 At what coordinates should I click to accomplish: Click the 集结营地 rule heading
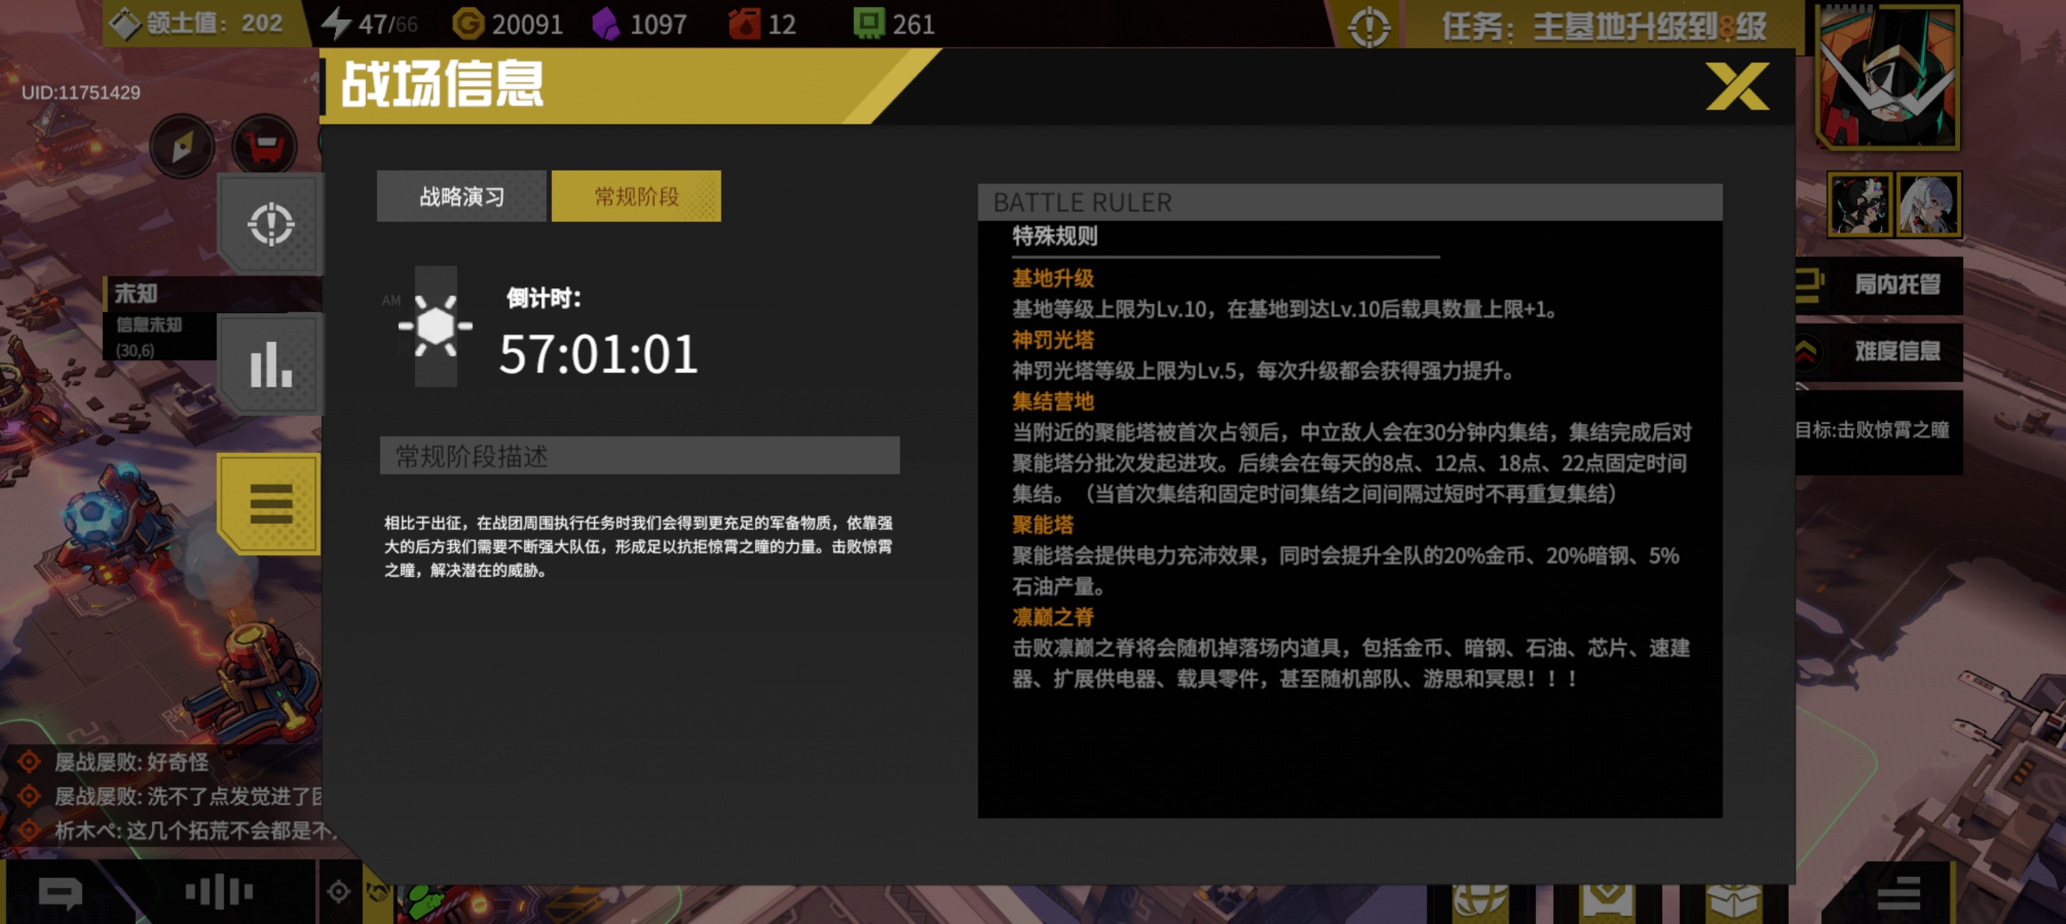click(1052, 402)
